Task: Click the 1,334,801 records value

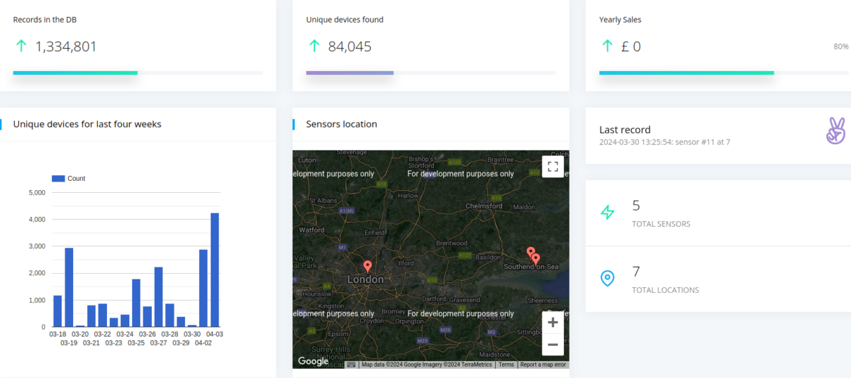Action: click(x=66, y=47)
